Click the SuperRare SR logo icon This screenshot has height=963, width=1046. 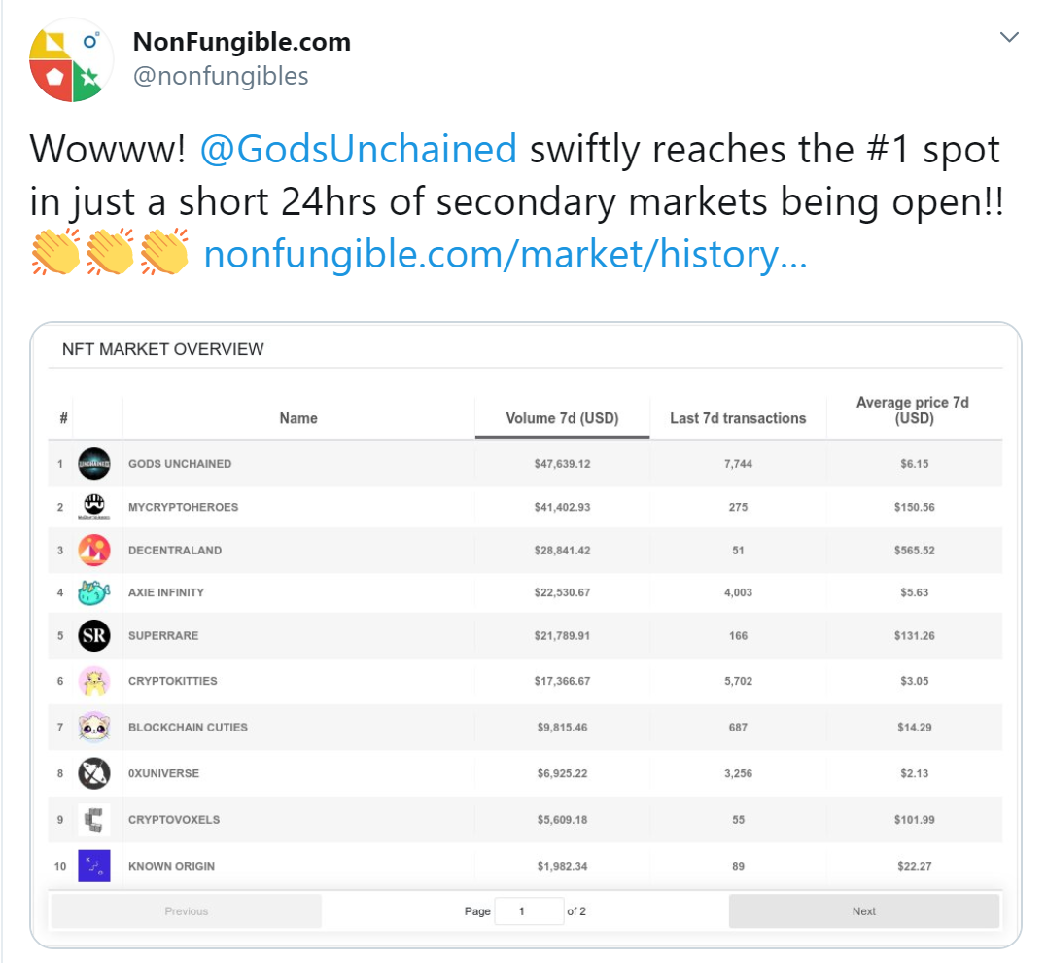[x=94, y=636]
